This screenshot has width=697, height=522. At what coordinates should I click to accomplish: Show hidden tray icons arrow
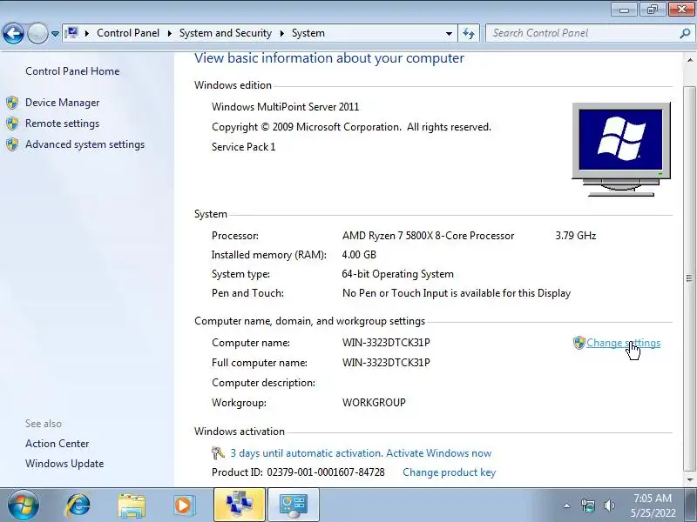(567, 505)
